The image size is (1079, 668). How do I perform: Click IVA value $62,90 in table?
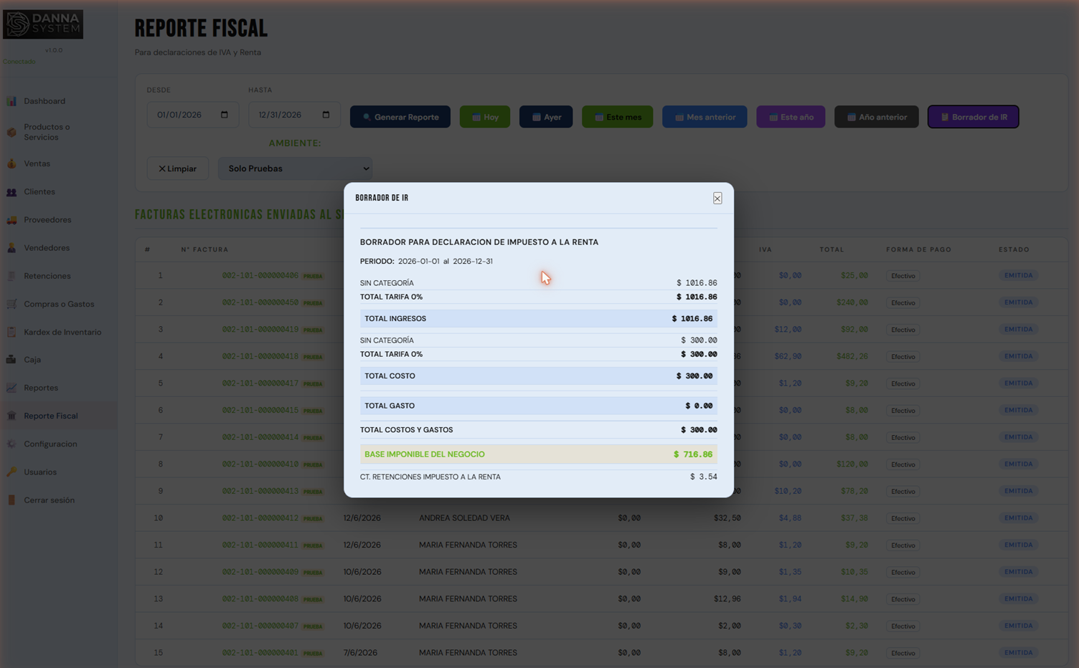tap(788, 356)
